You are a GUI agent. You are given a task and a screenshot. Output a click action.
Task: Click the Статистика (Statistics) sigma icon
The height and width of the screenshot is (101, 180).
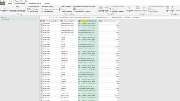pos(129,8)
